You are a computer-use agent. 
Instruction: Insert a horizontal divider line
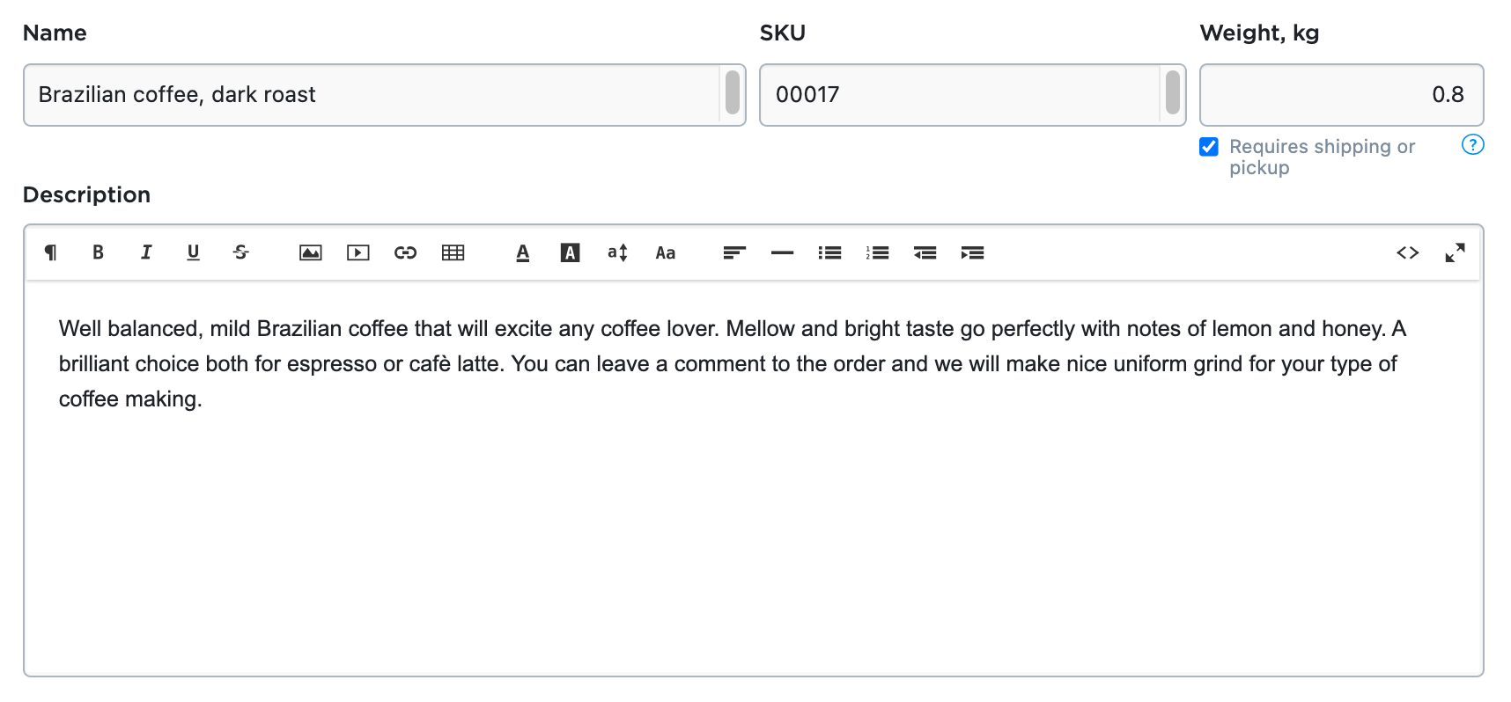(x=781, y=252)
